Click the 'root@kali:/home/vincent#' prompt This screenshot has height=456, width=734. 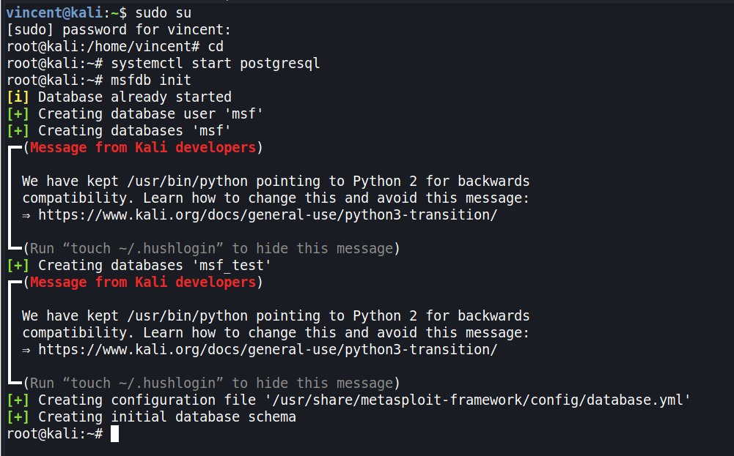point(87,47)
